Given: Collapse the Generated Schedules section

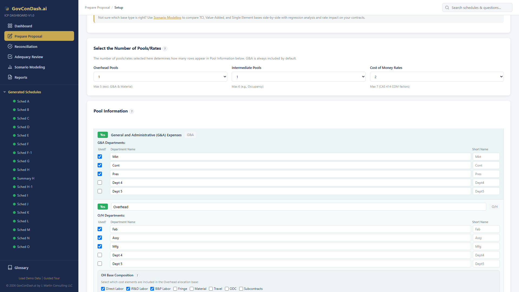Looking at the screenshot, I should coord(4,92).
